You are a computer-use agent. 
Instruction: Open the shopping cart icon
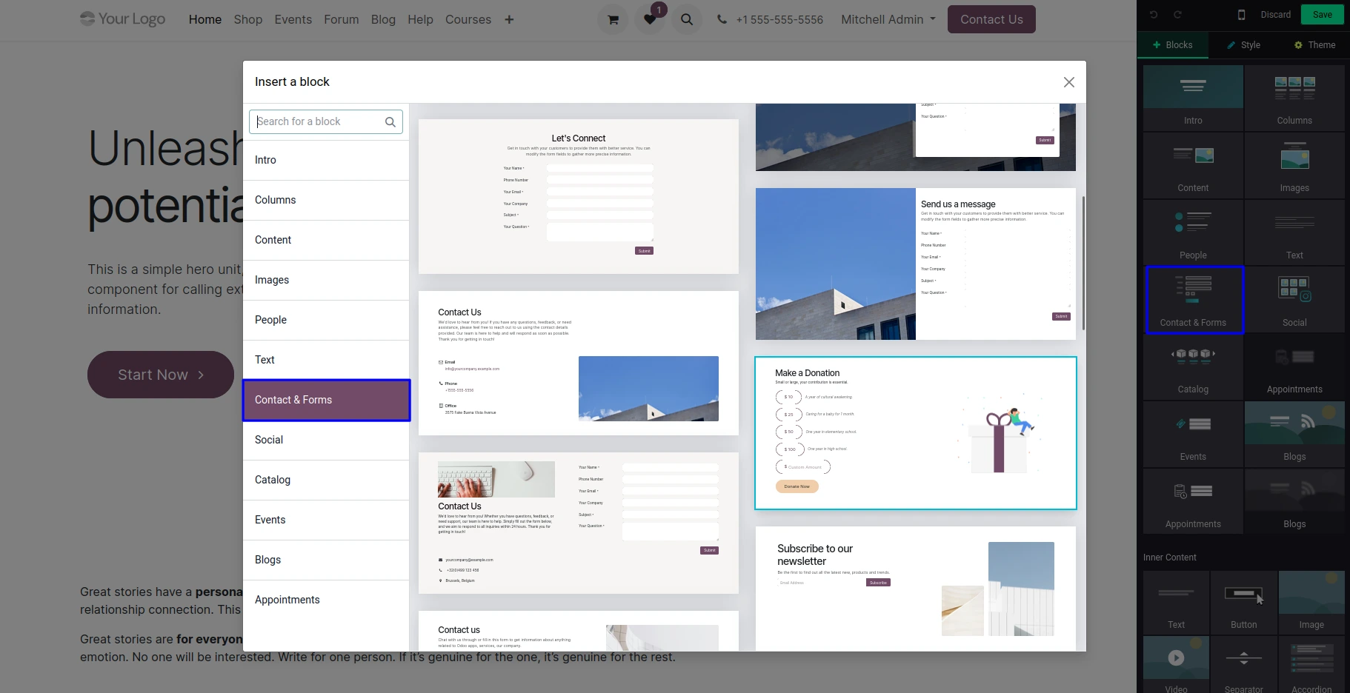click(613, 19)
